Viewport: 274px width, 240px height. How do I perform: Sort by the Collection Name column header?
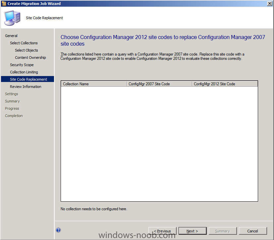[x=94, y=84]
